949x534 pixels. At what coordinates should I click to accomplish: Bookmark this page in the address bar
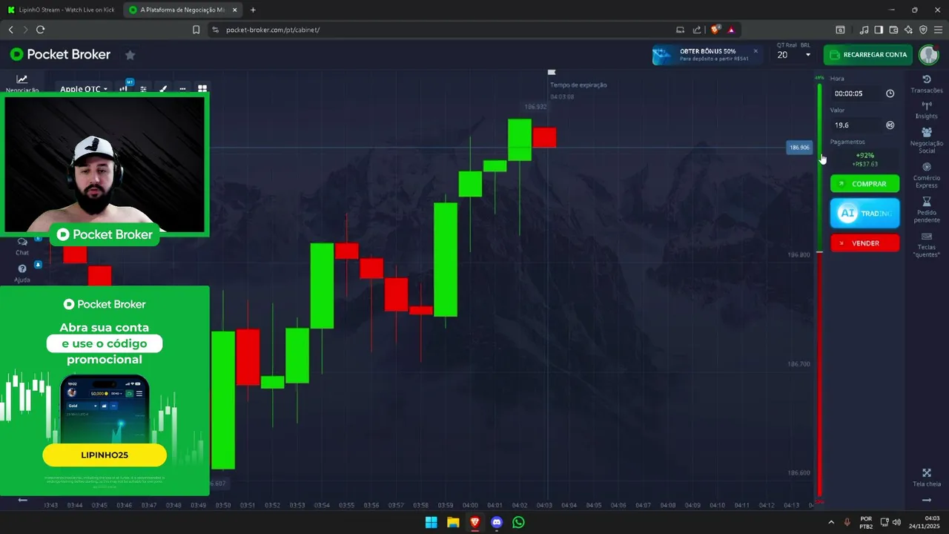pyautogui.click(x=196, y=30)
